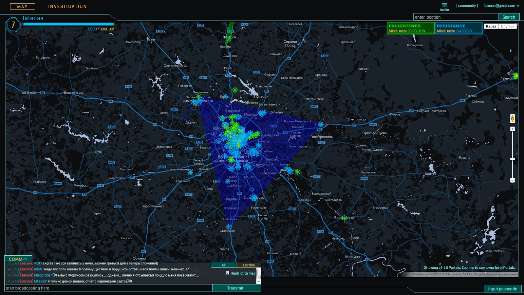Open the [community] link
This screenshot has height=295, width=524.
[x=467, y=6]
